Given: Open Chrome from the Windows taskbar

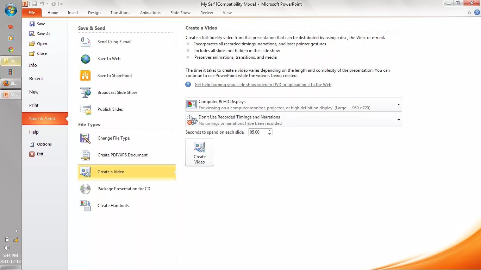Looking at the screenshot, I should click(x=11, y=50).
